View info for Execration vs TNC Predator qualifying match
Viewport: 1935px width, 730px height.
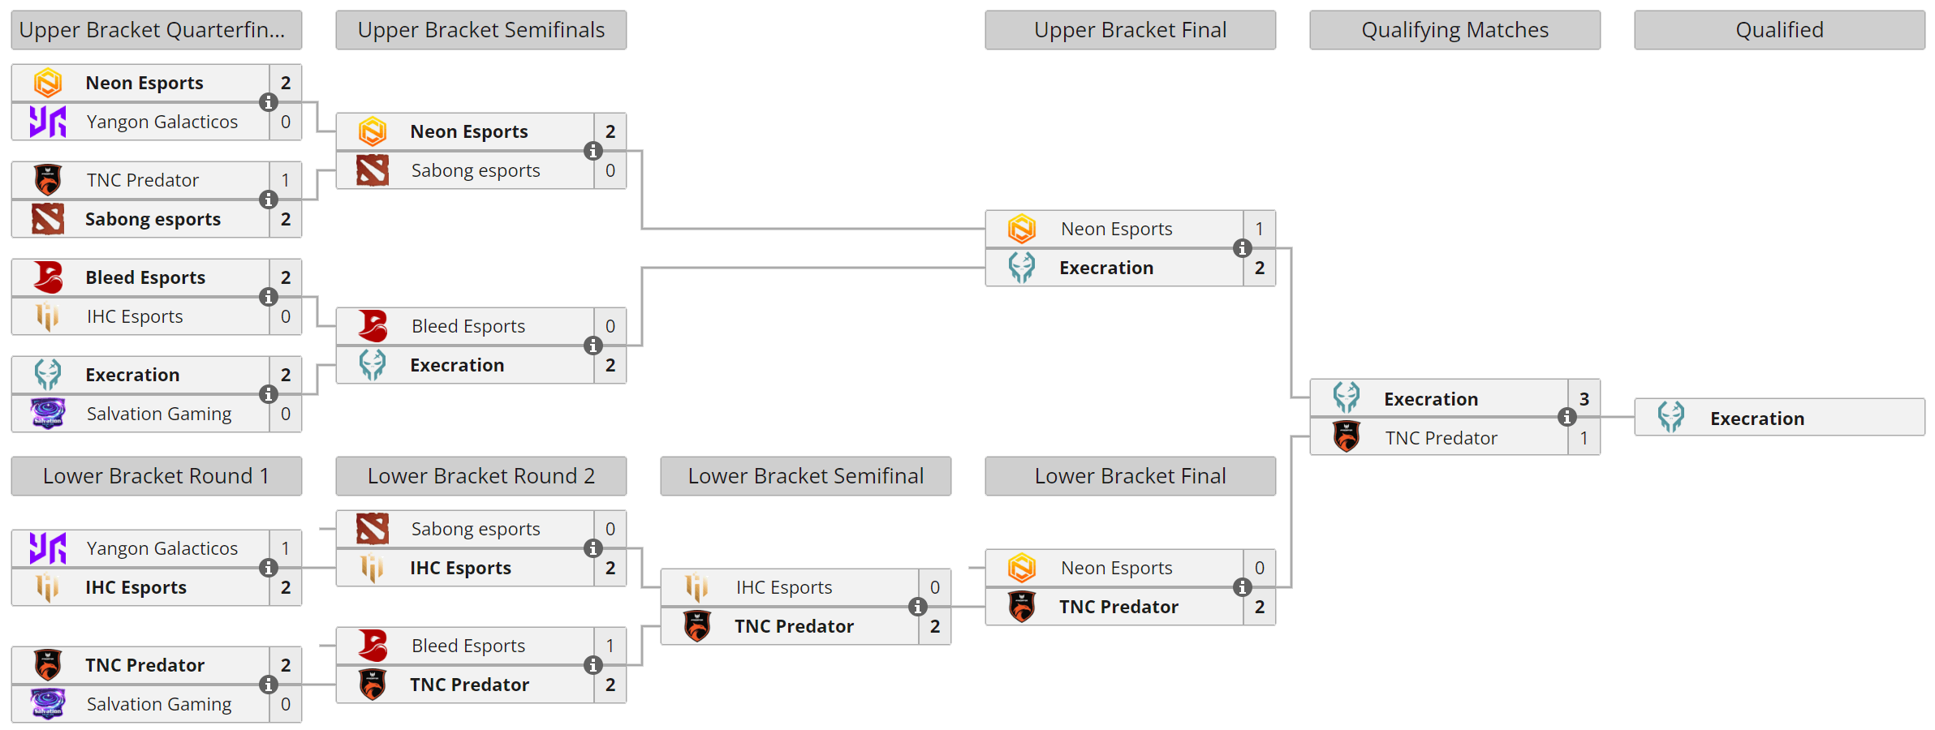pyautogui.click(x=1567, y=417)
